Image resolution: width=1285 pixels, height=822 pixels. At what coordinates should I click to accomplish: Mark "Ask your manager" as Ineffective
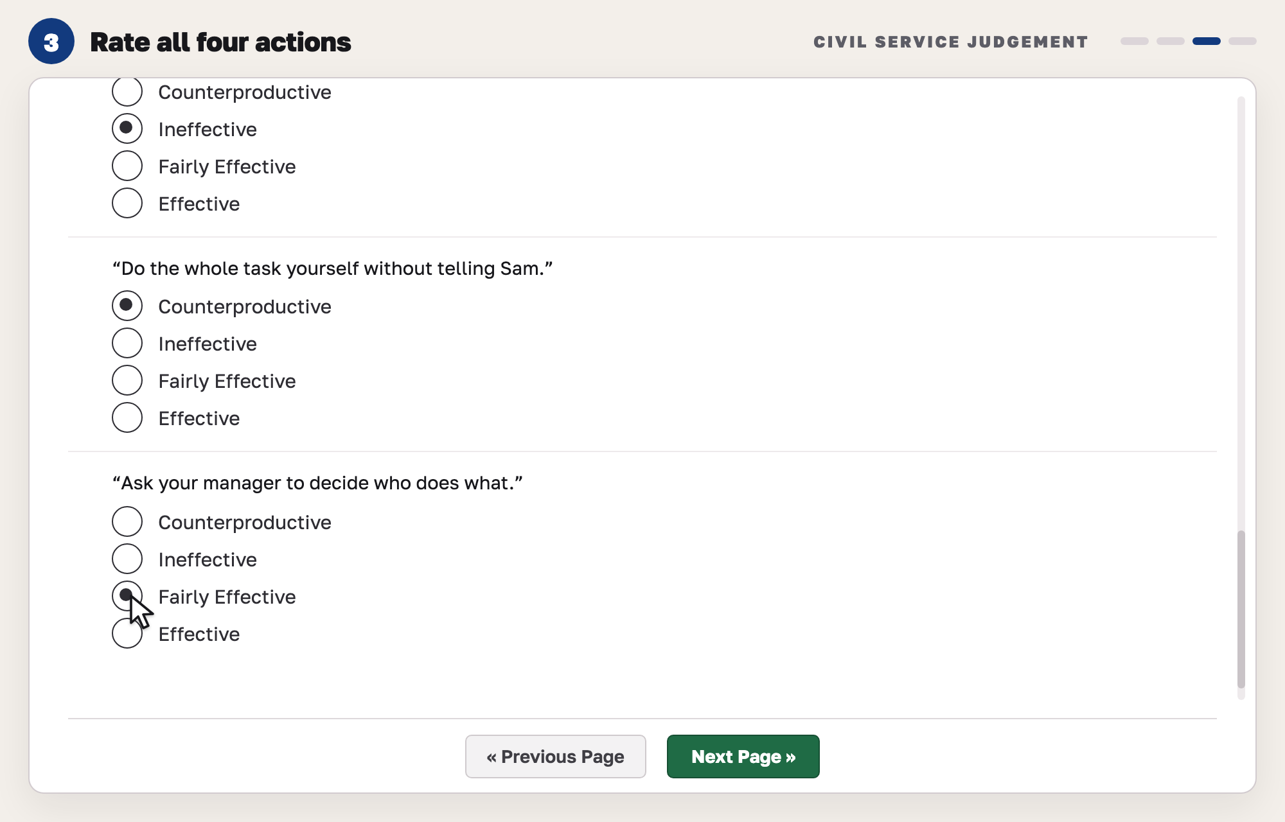[127, 559]
